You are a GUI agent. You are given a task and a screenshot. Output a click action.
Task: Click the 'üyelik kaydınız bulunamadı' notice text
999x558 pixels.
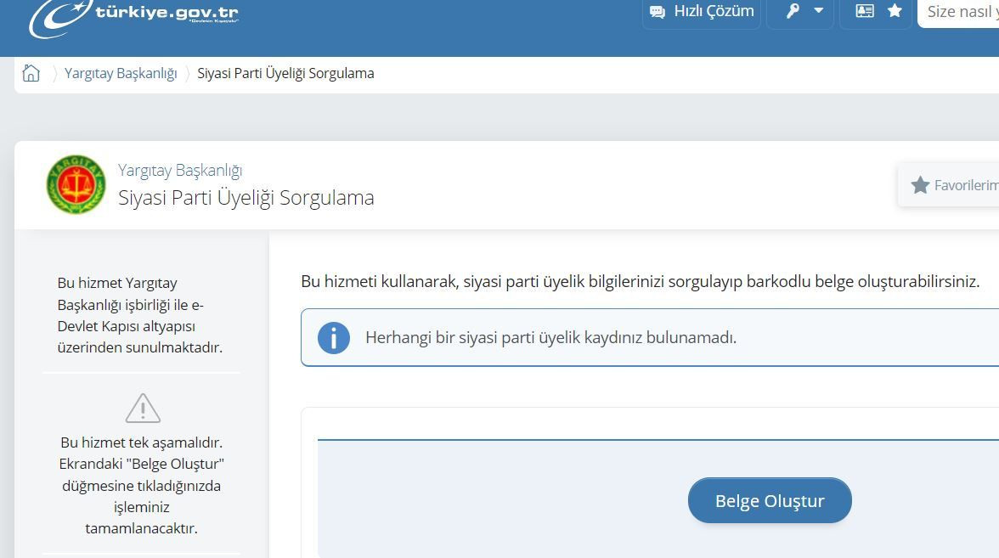550,338
